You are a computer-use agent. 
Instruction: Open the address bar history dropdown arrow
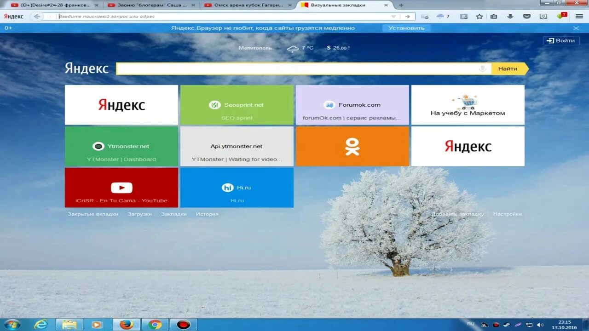tap(394, 16)
